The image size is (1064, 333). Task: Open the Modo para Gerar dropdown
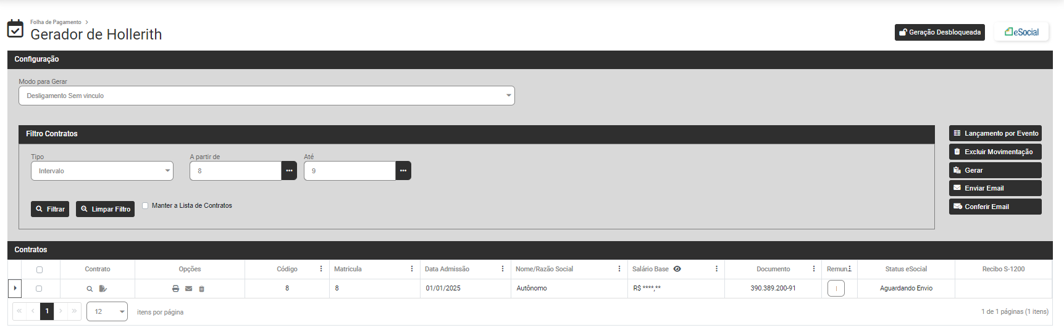266,96
